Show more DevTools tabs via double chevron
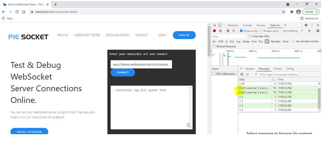Image resolution: width=324 pixels, height=142 pixels. tap(285, 25)
